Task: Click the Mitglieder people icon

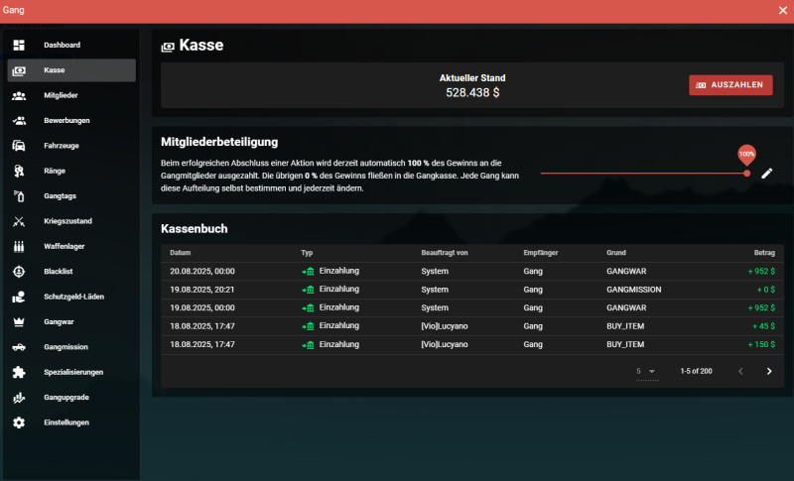Action: (19, 95)
